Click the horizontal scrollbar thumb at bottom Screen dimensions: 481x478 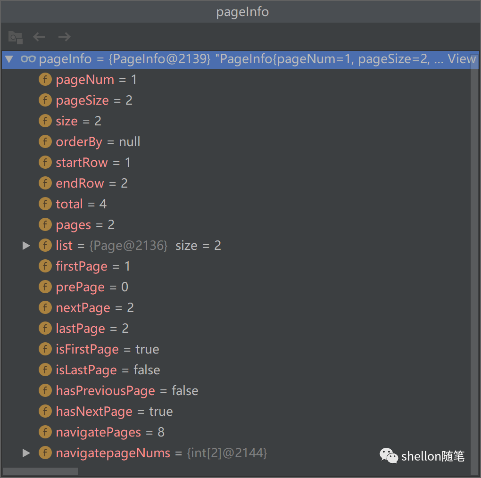pos(41,471)
